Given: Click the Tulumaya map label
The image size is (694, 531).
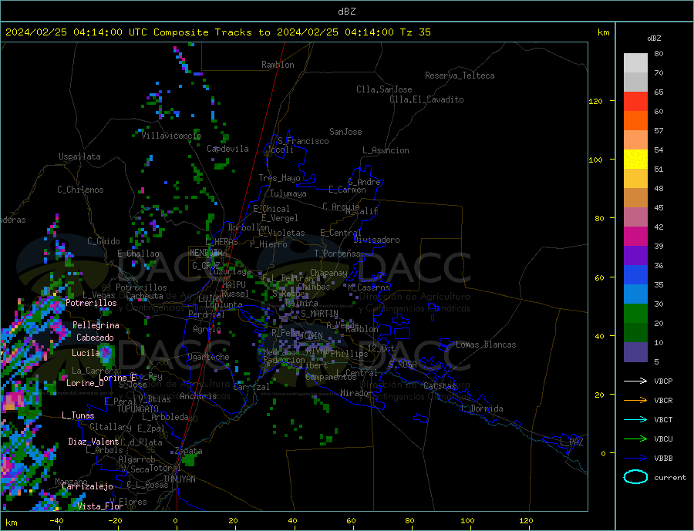Looking at the screenshot, I should [x=288, y=193].
